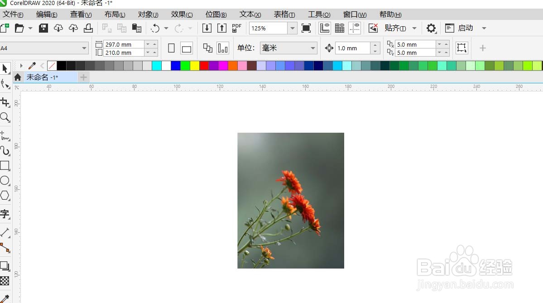Select the Polygon tool
Screen dimensions: 543x303
coord(6,196)
